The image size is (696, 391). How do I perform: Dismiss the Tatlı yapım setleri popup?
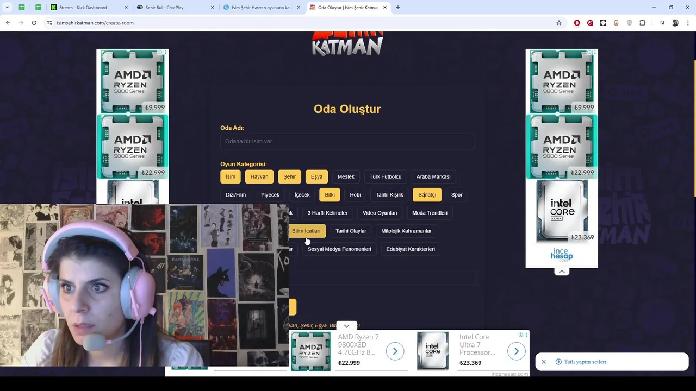click(x=543, y=362)
